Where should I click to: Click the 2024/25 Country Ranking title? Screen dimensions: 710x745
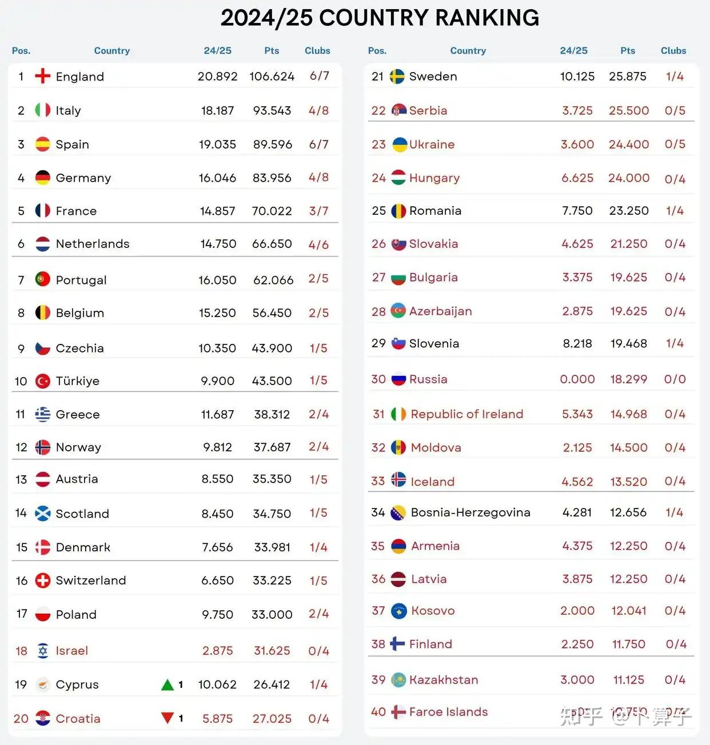pyautogui.click(x=380, y=18)
